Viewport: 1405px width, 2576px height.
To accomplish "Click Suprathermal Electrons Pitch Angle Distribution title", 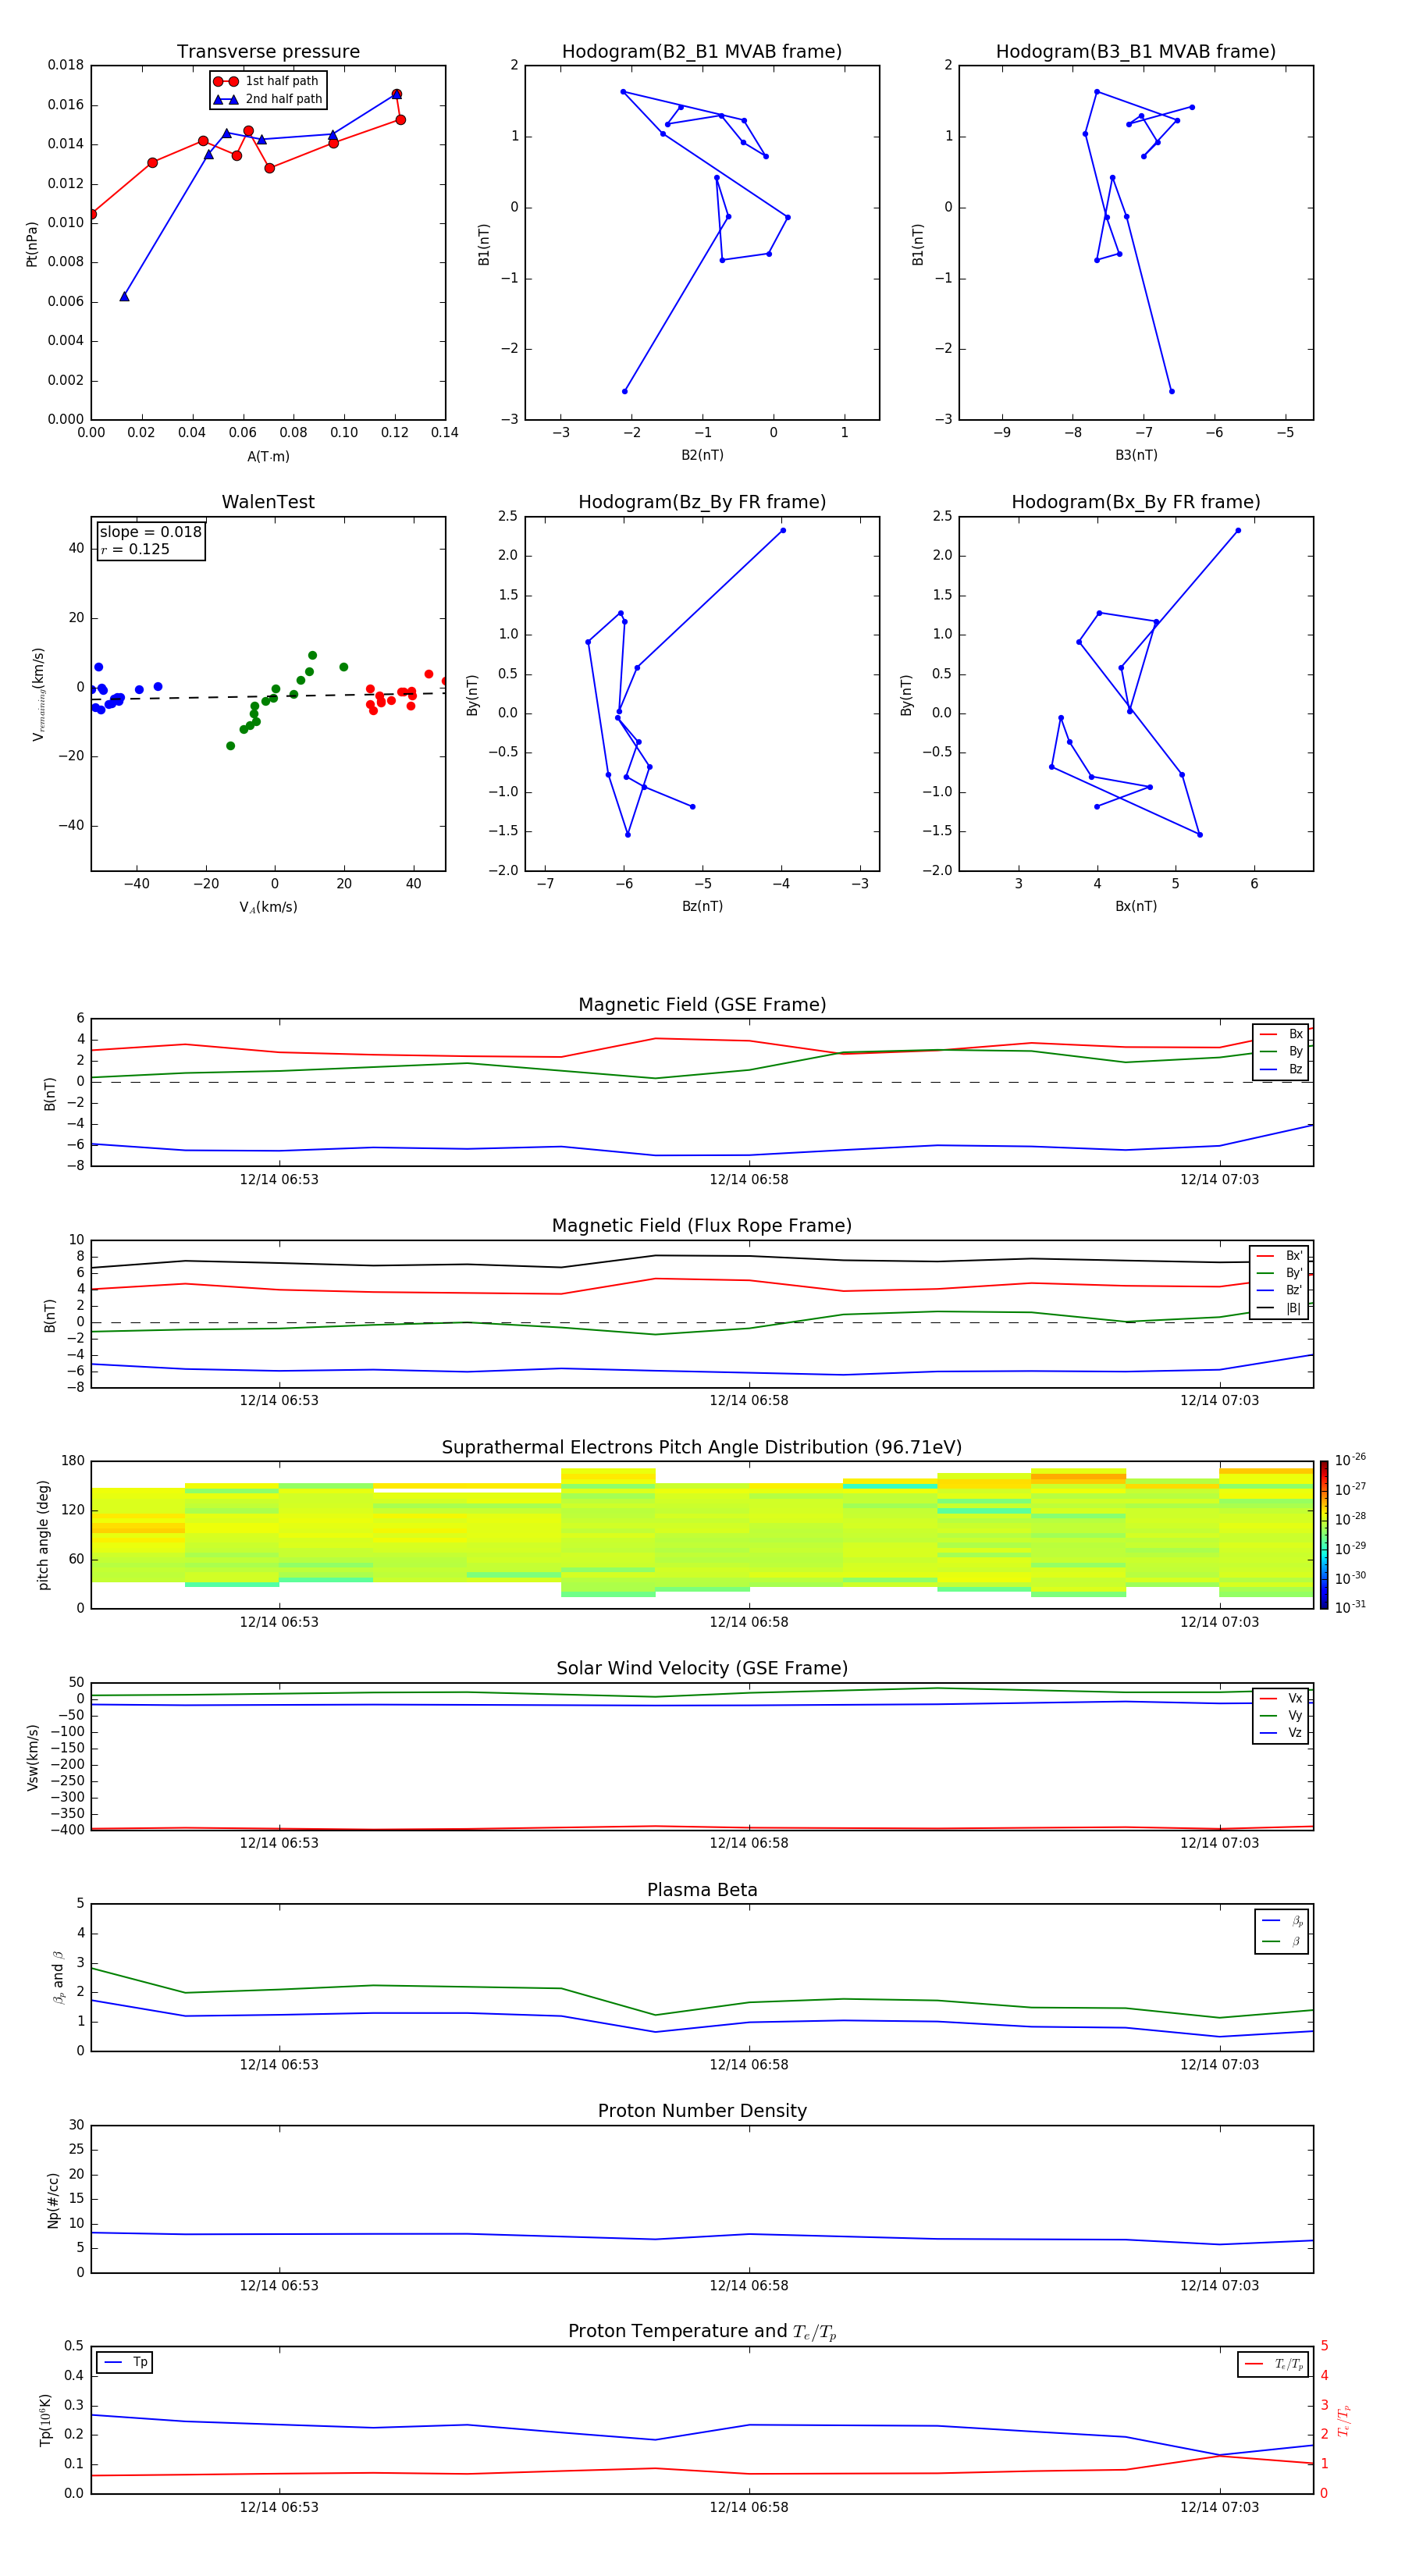I will [702, 1447].
